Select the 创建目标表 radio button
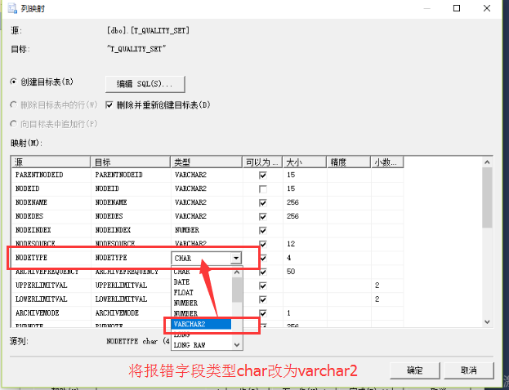509x390 pixels. tap(13, 82)
